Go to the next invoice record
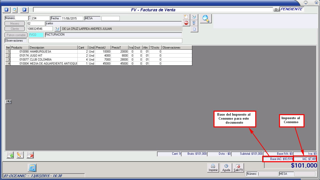Image resolution: width=320 pixels, height=180 pixels. point(24,10)
